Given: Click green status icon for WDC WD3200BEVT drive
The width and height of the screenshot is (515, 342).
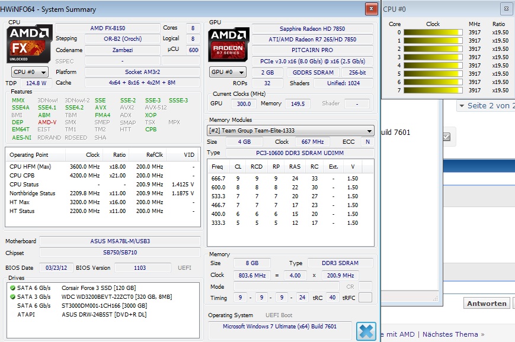Looking at the screenshot, I should [x=12, y=297].
